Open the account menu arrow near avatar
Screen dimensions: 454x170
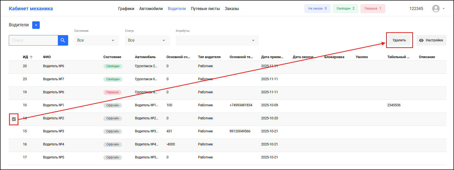(444, 9)
